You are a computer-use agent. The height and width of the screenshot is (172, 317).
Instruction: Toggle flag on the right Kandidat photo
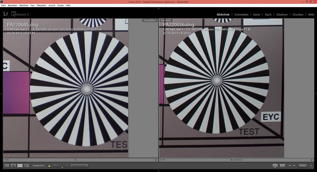coord(161,160)
